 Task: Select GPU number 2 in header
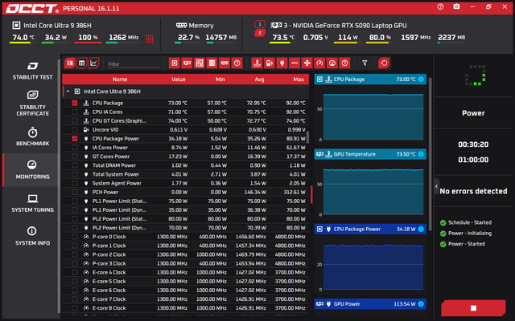(x=260, y=33)
